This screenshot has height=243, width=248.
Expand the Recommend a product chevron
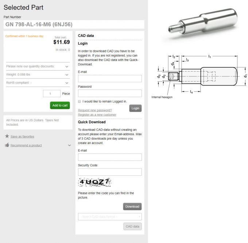69,145
